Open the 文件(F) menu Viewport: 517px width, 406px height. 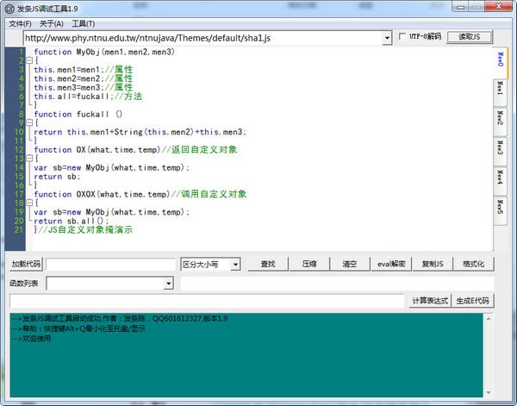pyautogui.click(x=19, y=23)
